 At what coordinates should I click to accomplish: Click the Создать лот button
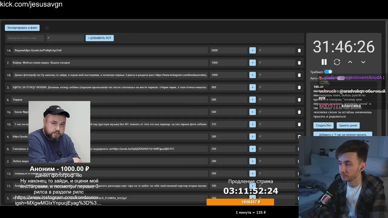tap(323, 125)
